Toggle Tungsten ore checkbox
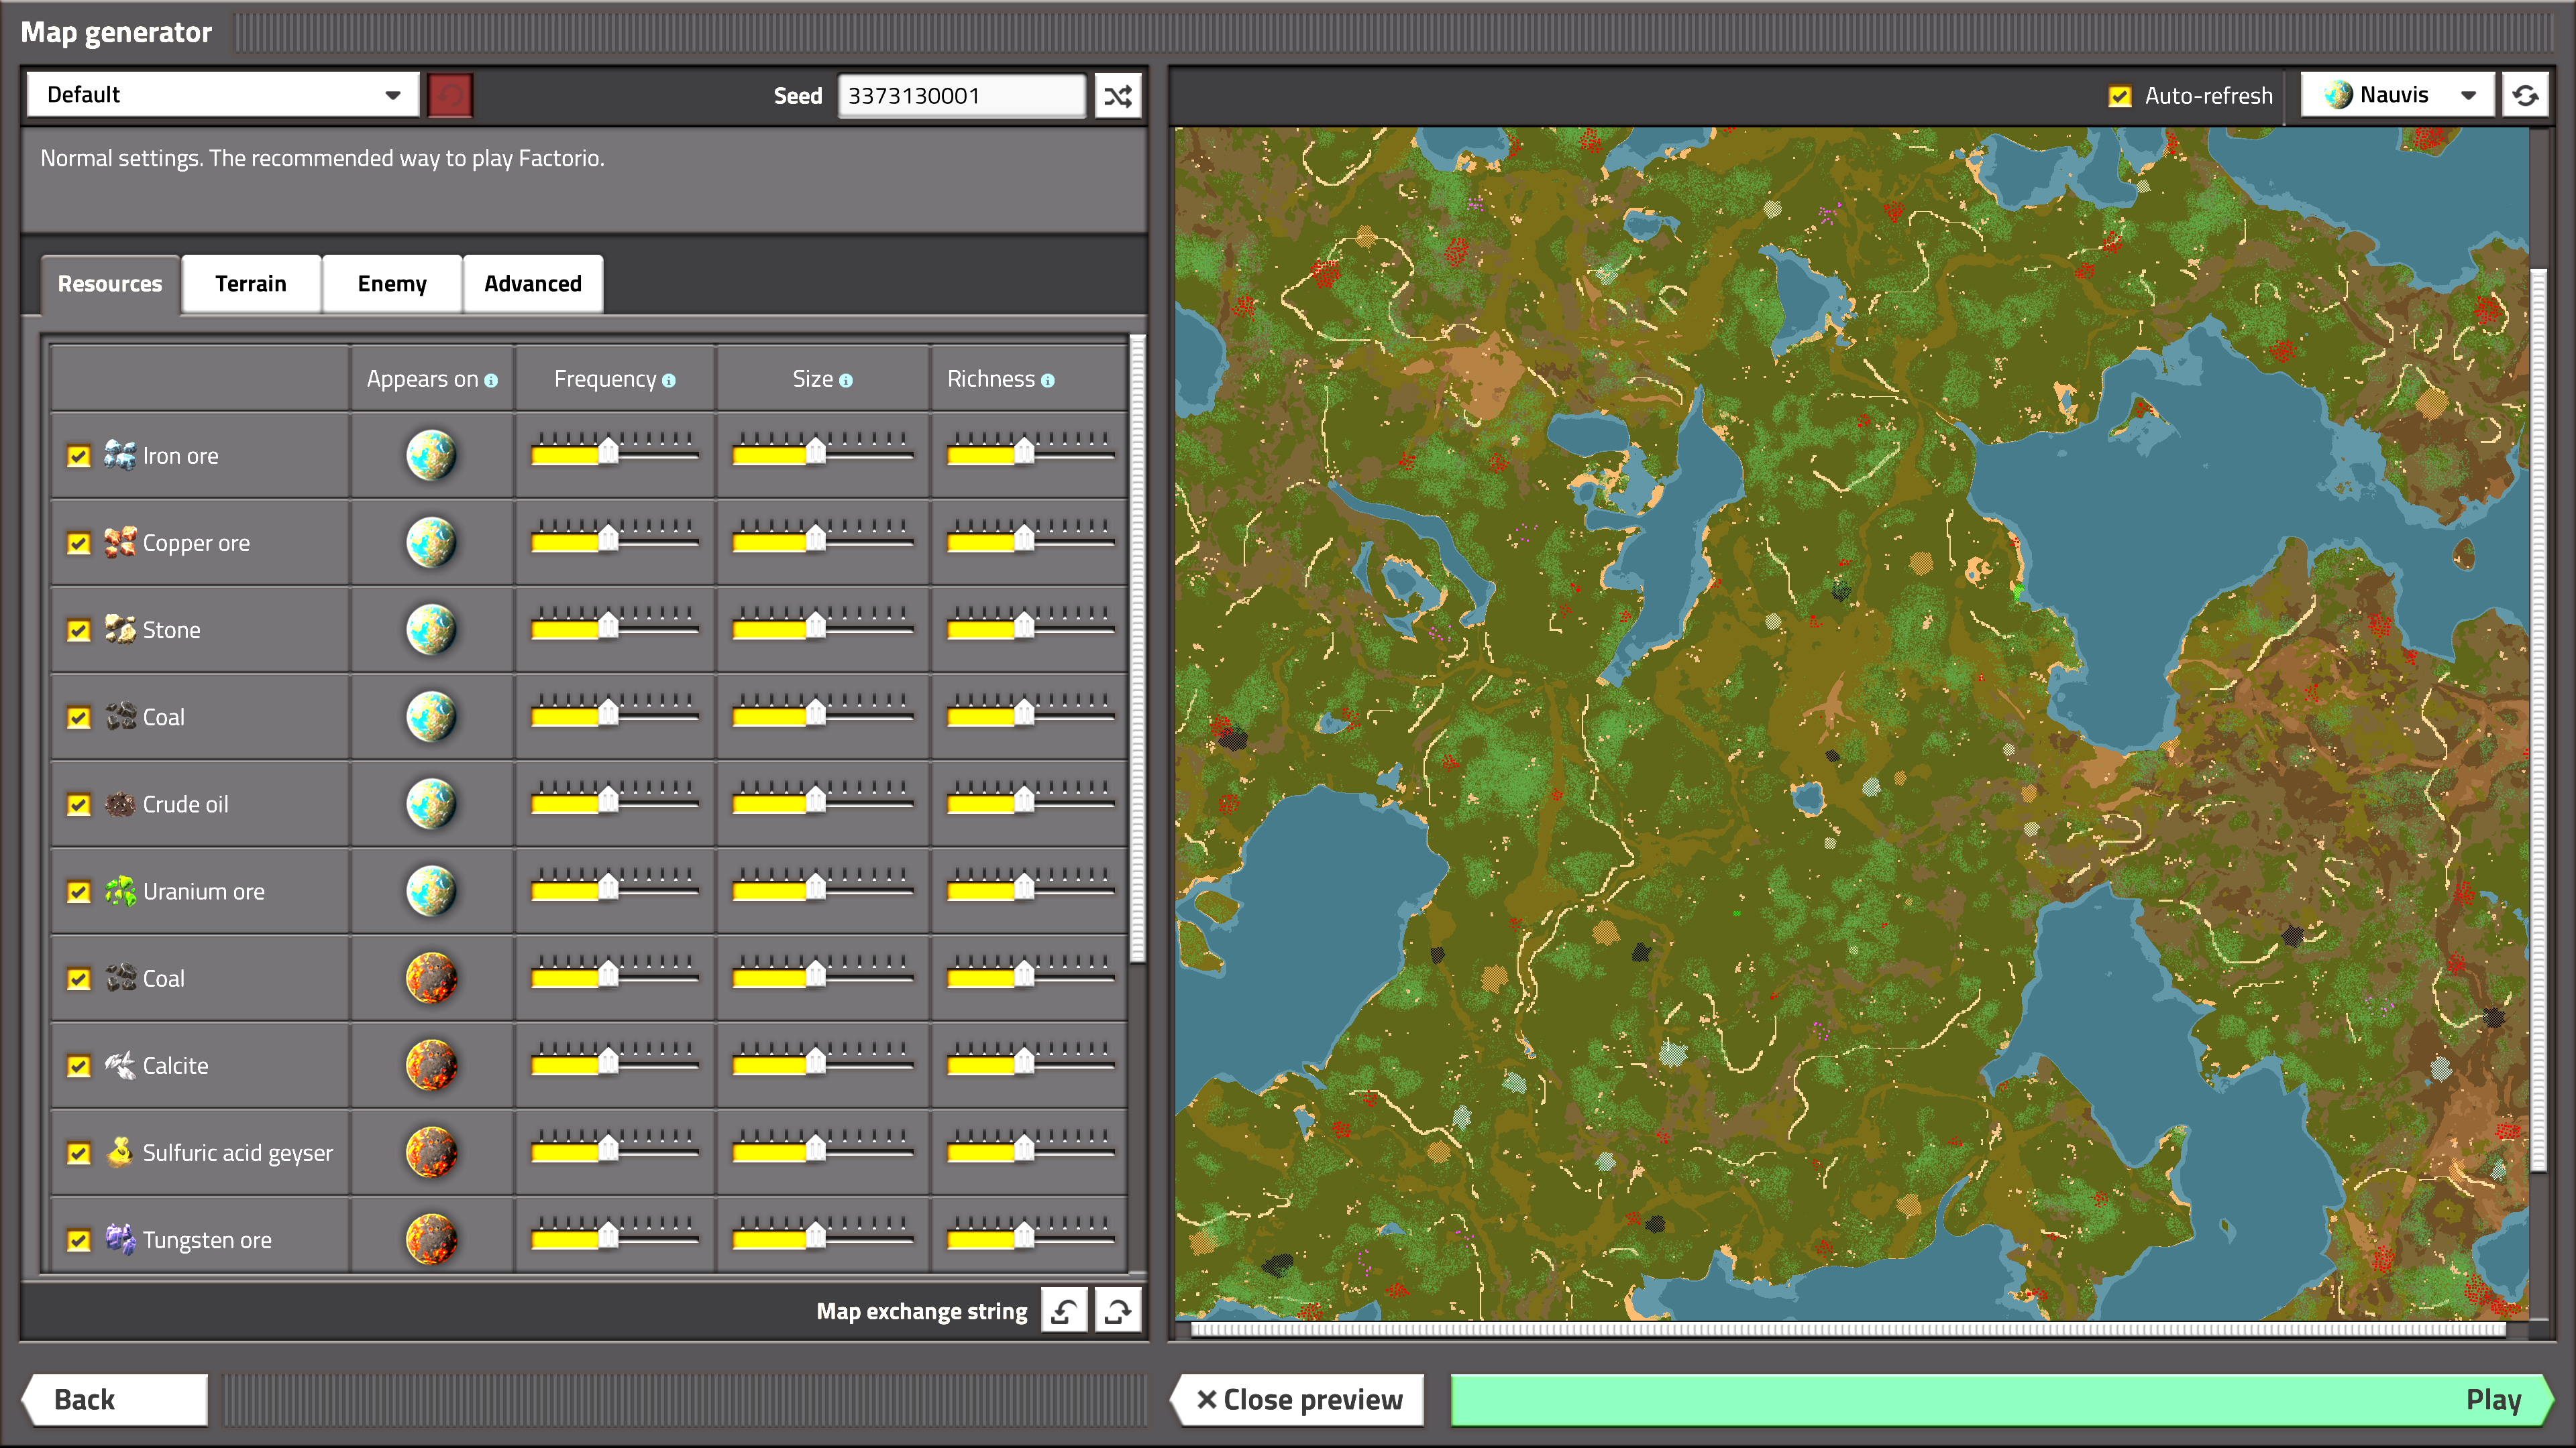The image size is (2576, 1448). [x=78, y=1241]
